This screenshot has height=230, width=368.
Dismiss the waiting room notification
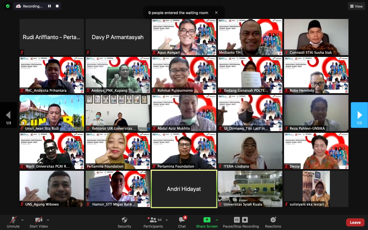[x=216, y=13]
